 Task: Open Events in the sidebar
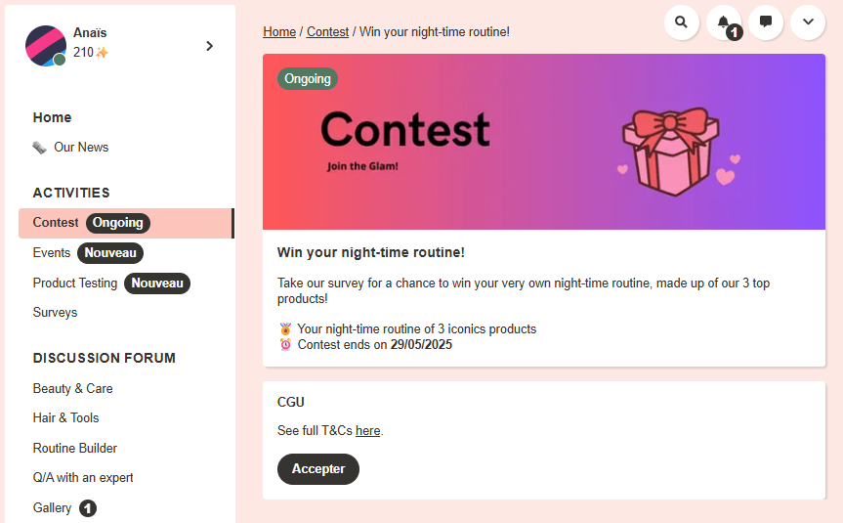coord(52,253)
